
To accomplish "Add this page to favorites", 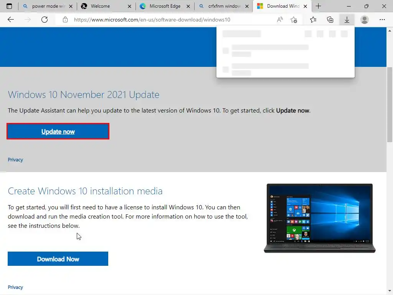I will click(x=294, y=20).
